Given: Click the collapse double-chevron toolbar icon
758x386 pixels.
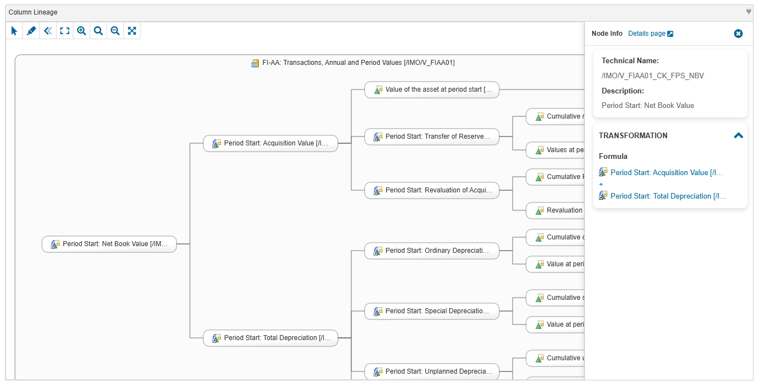Looking at the screenshot, I should pyautogui.click(x=48, y=31).
